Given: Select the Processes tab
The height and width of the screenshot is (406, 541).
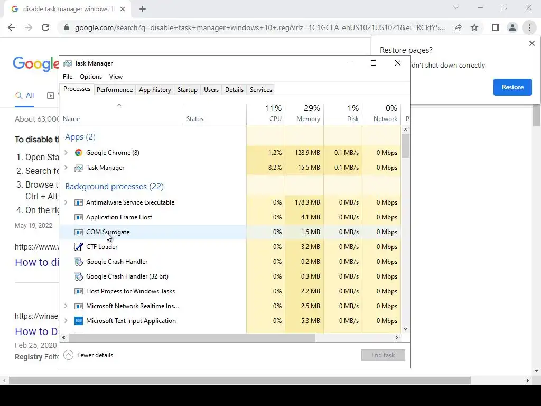Looking at the screenshot, I should [x=77, y=89].
